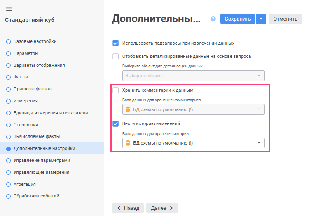
Task: Click the filled circle of Дополнительные настройки
Action: pos(8,149)
